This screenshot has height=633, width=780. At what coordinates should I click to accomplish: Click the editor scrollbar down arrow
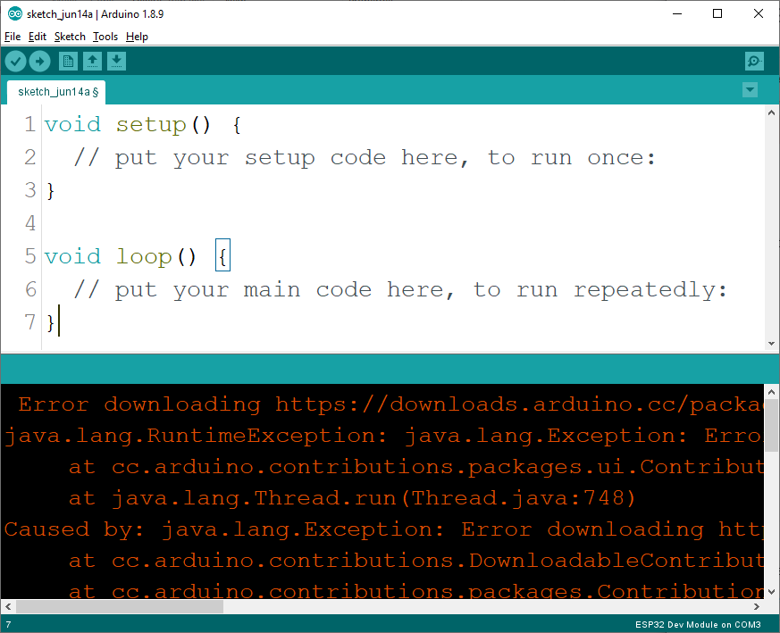point(770,342)
